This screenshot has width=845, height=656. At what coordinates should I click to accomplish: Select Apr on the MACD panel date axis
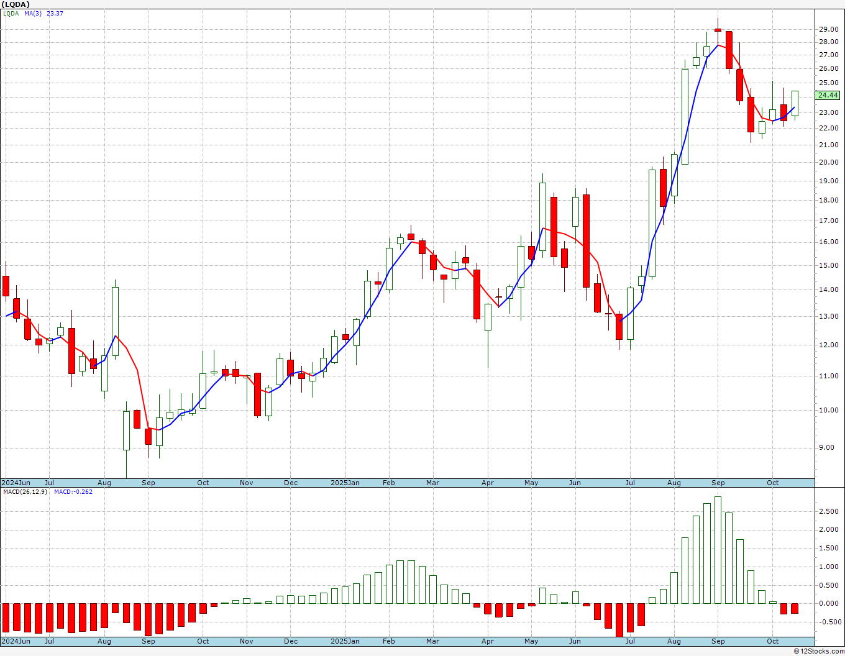pyautogui.click(x=488, y=641)
